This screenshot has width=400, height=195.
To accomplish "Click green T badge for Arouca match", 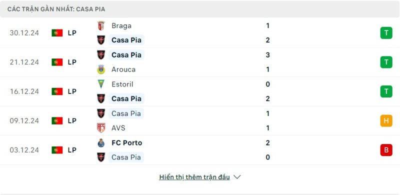I will [x=386, y=62].
